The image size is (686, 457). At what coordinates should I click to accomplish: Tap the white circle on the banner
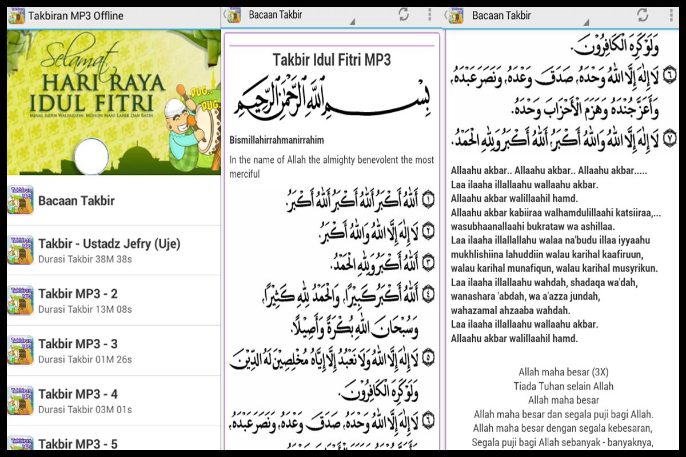tap(91, 157)
